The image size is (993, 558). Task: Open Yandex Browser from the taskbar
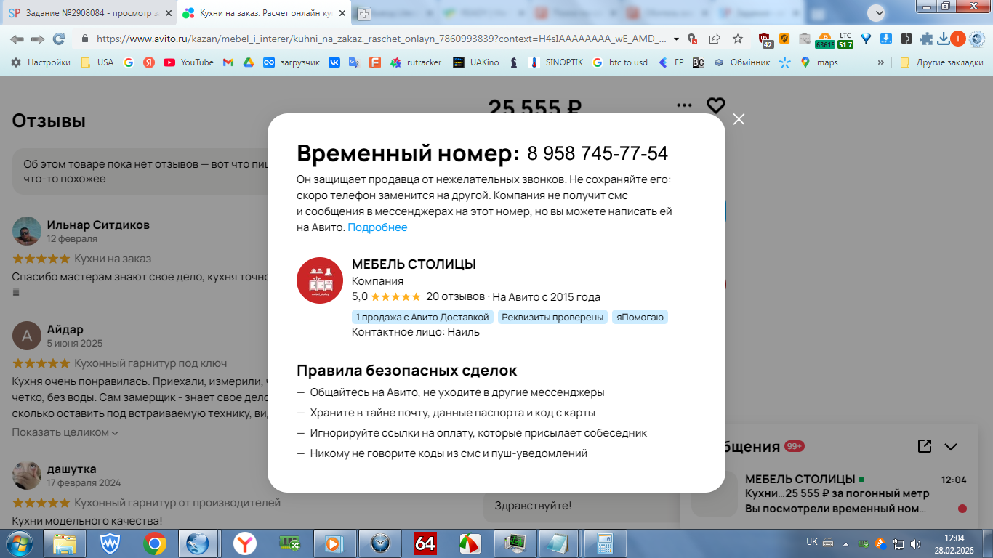[x=245, y=543]
